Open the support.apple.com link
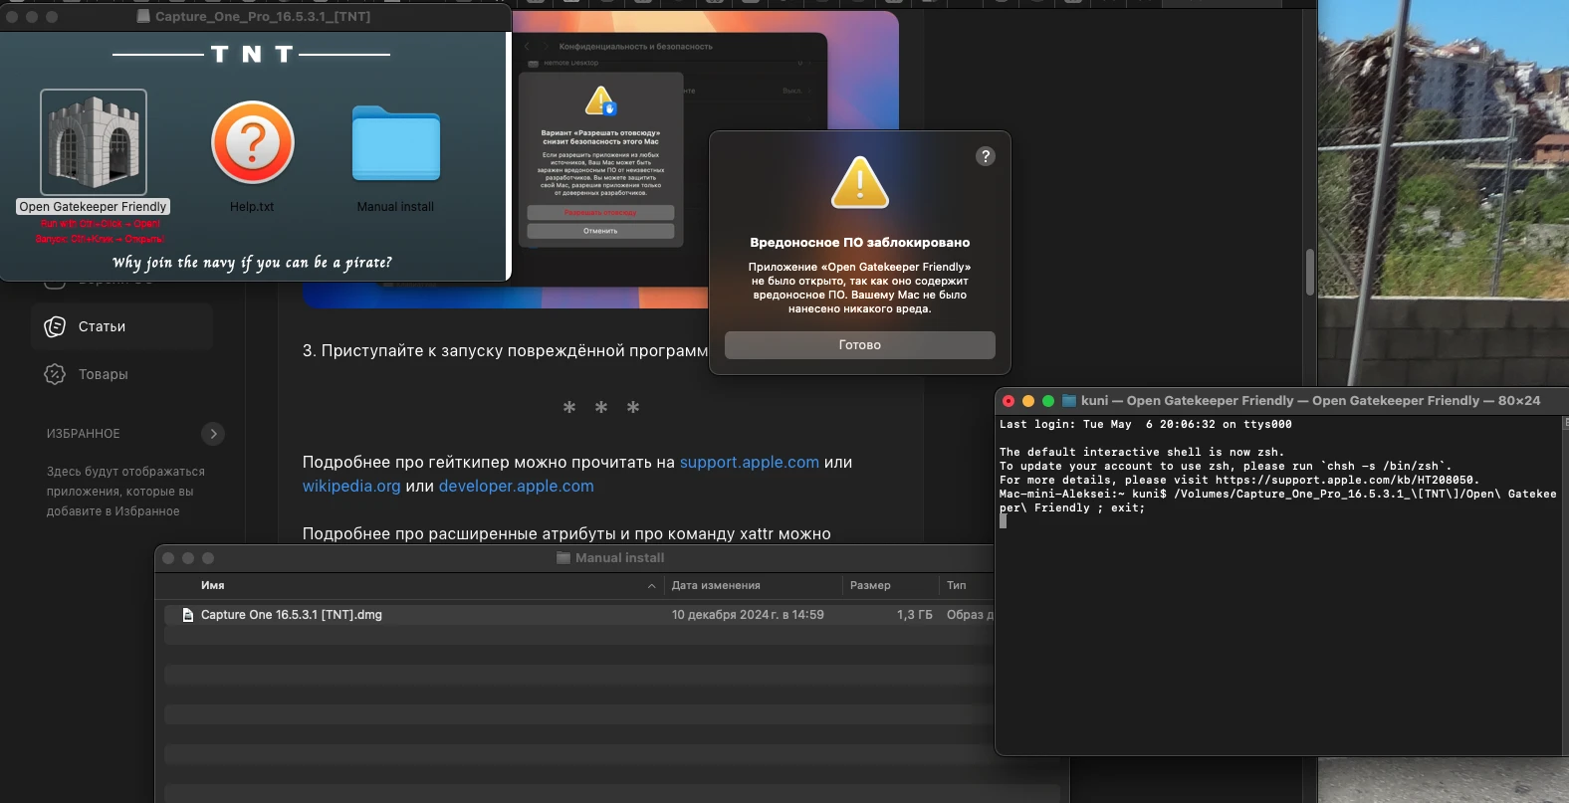 [750, 462]
